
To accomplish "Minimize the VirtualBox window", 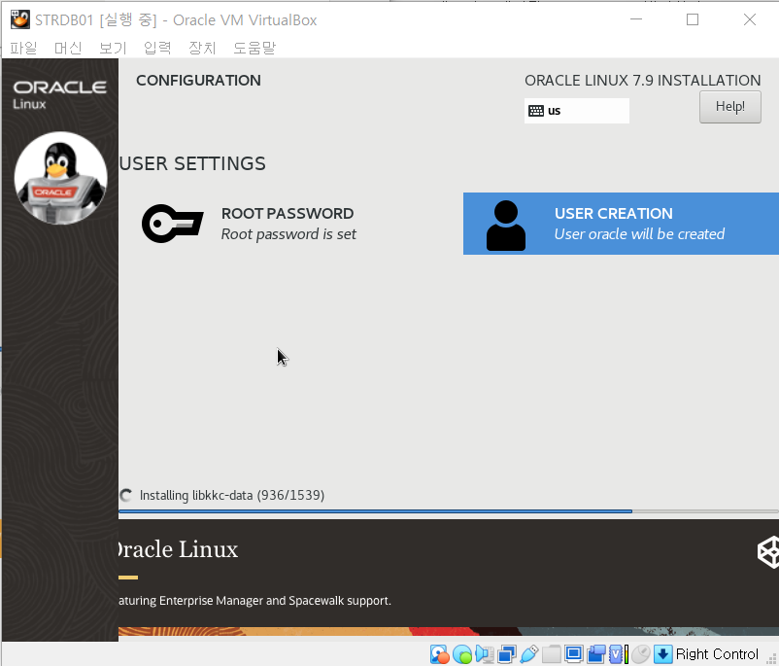I will coord(636,19).
